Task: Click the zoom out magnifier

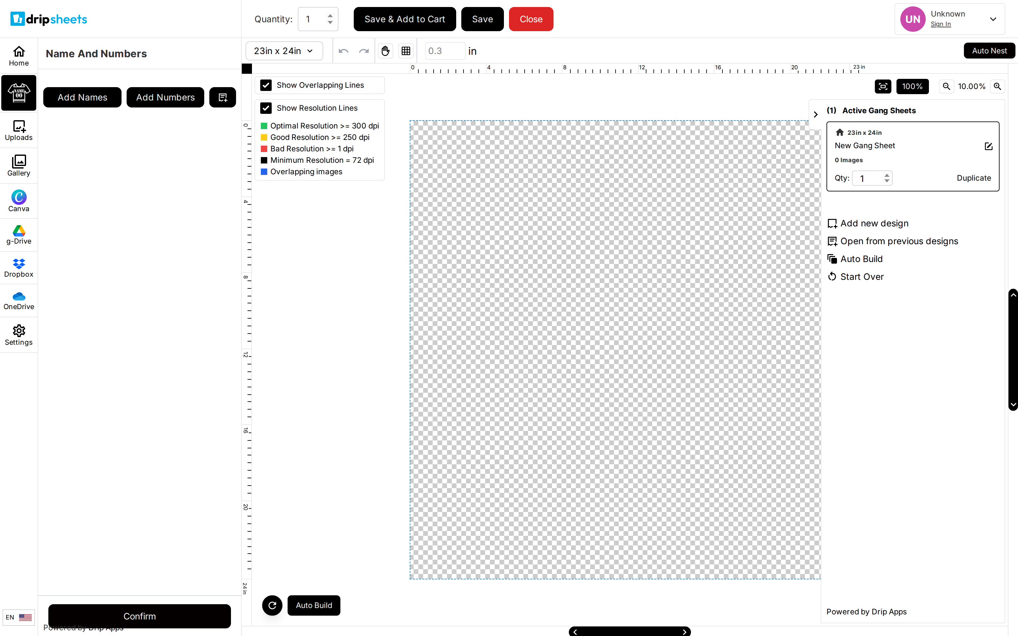Action: point(946,86)
